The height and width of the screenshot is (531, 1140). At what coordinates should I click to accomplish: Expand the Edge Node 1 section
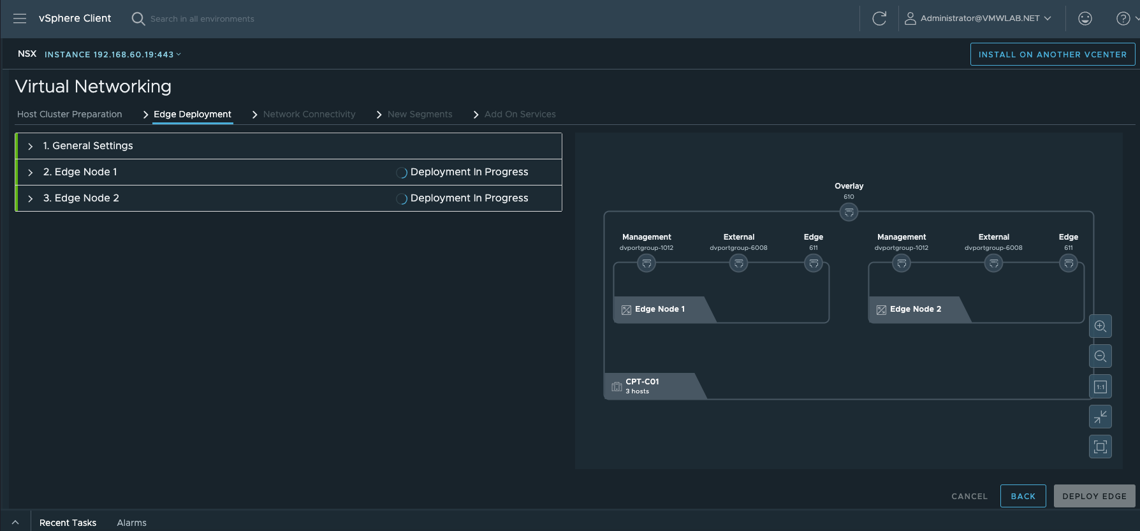[x=30, y=173]
